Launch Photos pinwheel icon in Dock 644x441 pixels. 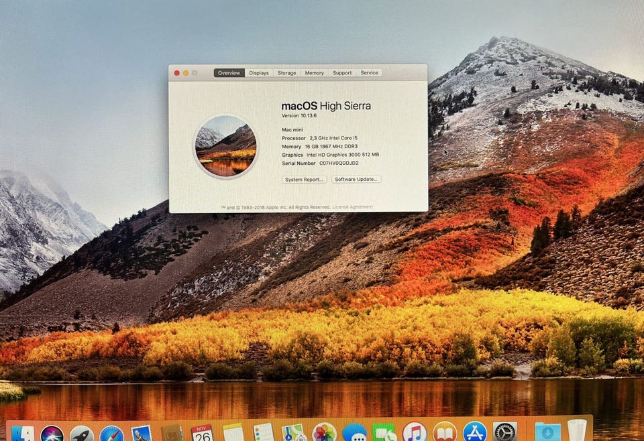pos(324,433)
